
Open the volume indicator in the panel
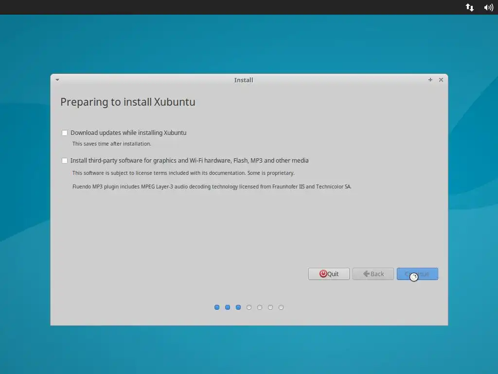tap(488, 7)
